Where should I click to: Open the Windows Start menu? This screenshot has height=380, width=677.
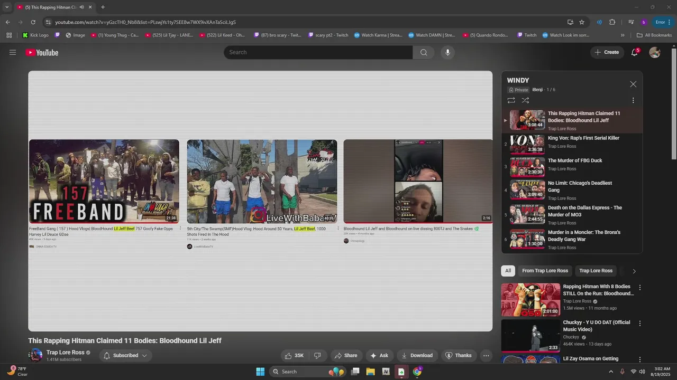coord(260,372)
